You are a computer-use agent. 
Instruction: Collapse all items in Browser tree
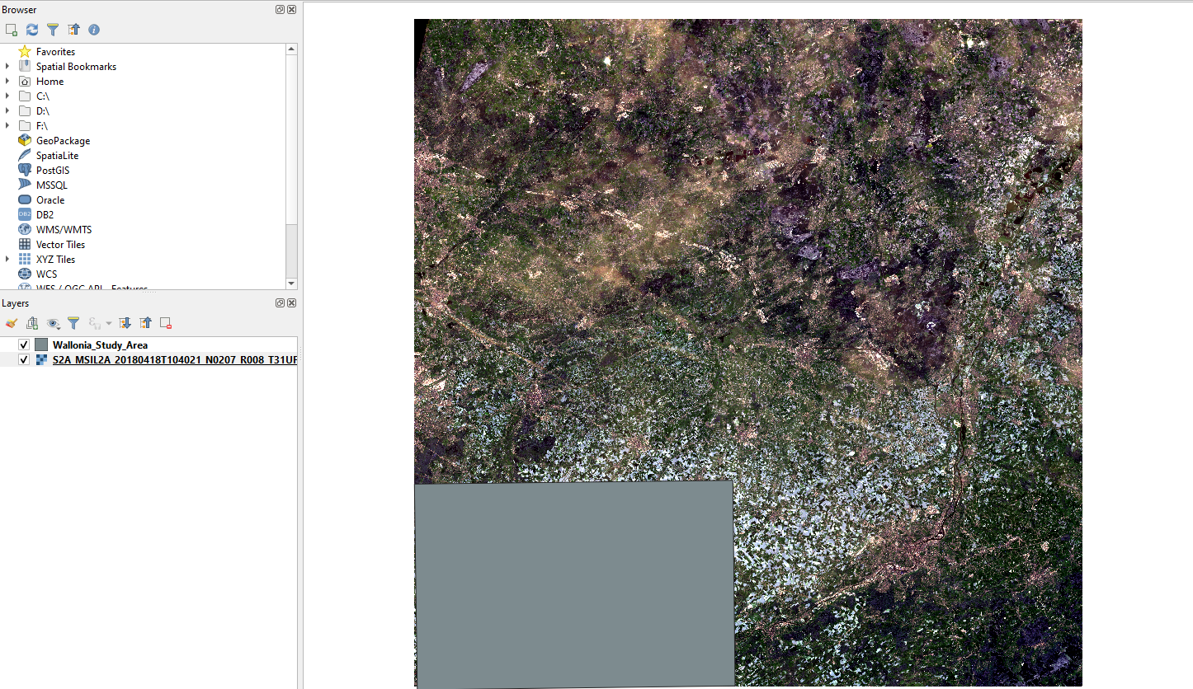point(73,30)
